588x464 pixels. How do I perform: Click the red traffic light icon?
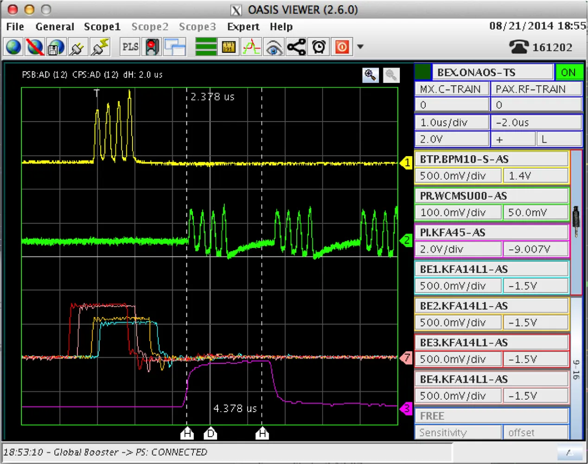pos(152,47)
